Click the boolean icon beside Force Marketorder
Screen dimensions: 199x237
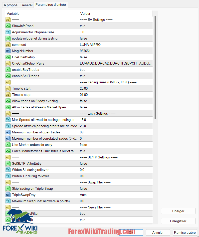coord(8,151)
